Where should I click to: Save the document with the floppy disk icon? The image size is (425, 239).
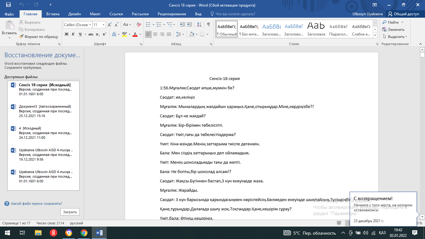pos(8,5)
